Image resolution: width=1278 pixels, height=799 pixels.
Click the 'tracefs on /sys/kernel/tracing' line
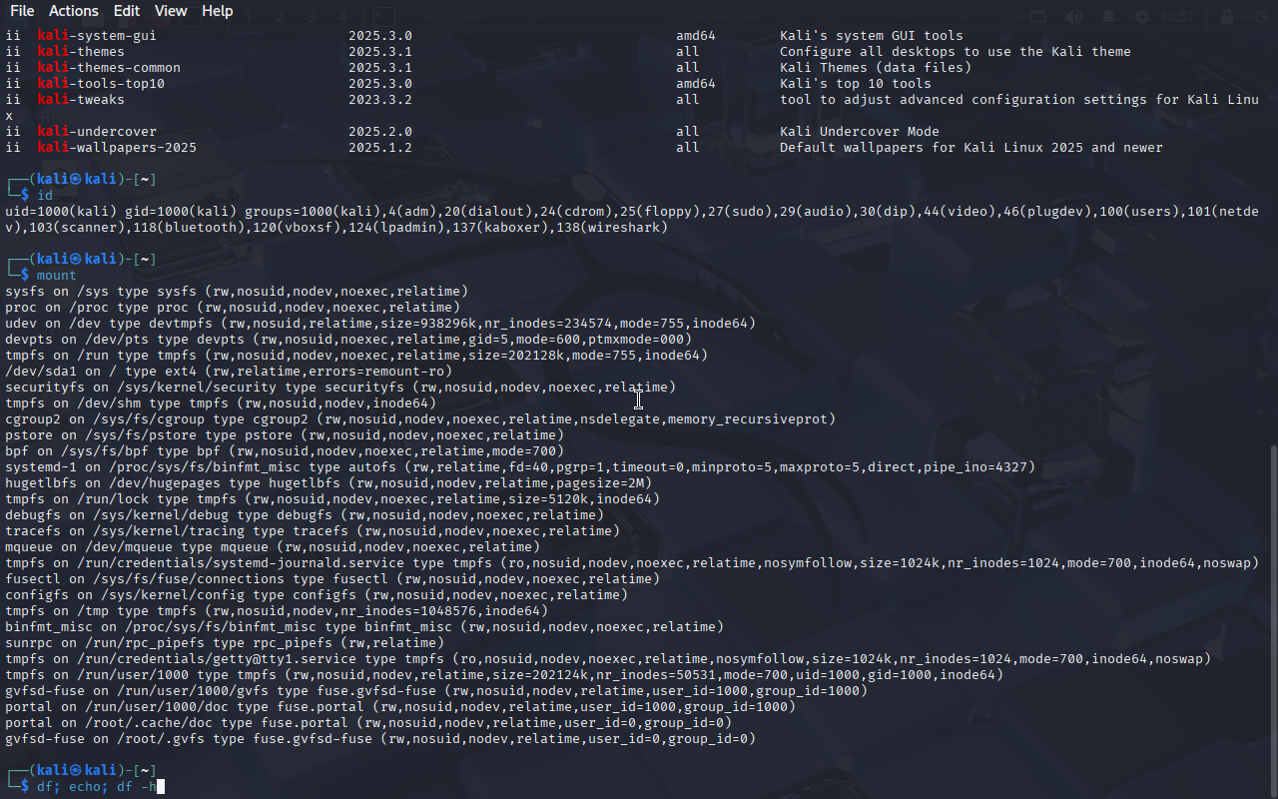click(x=313, y=531)
